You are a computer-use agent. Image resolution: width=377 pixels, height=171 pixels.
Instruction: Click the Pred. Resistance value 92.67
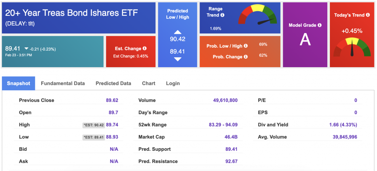pos(231,161)
